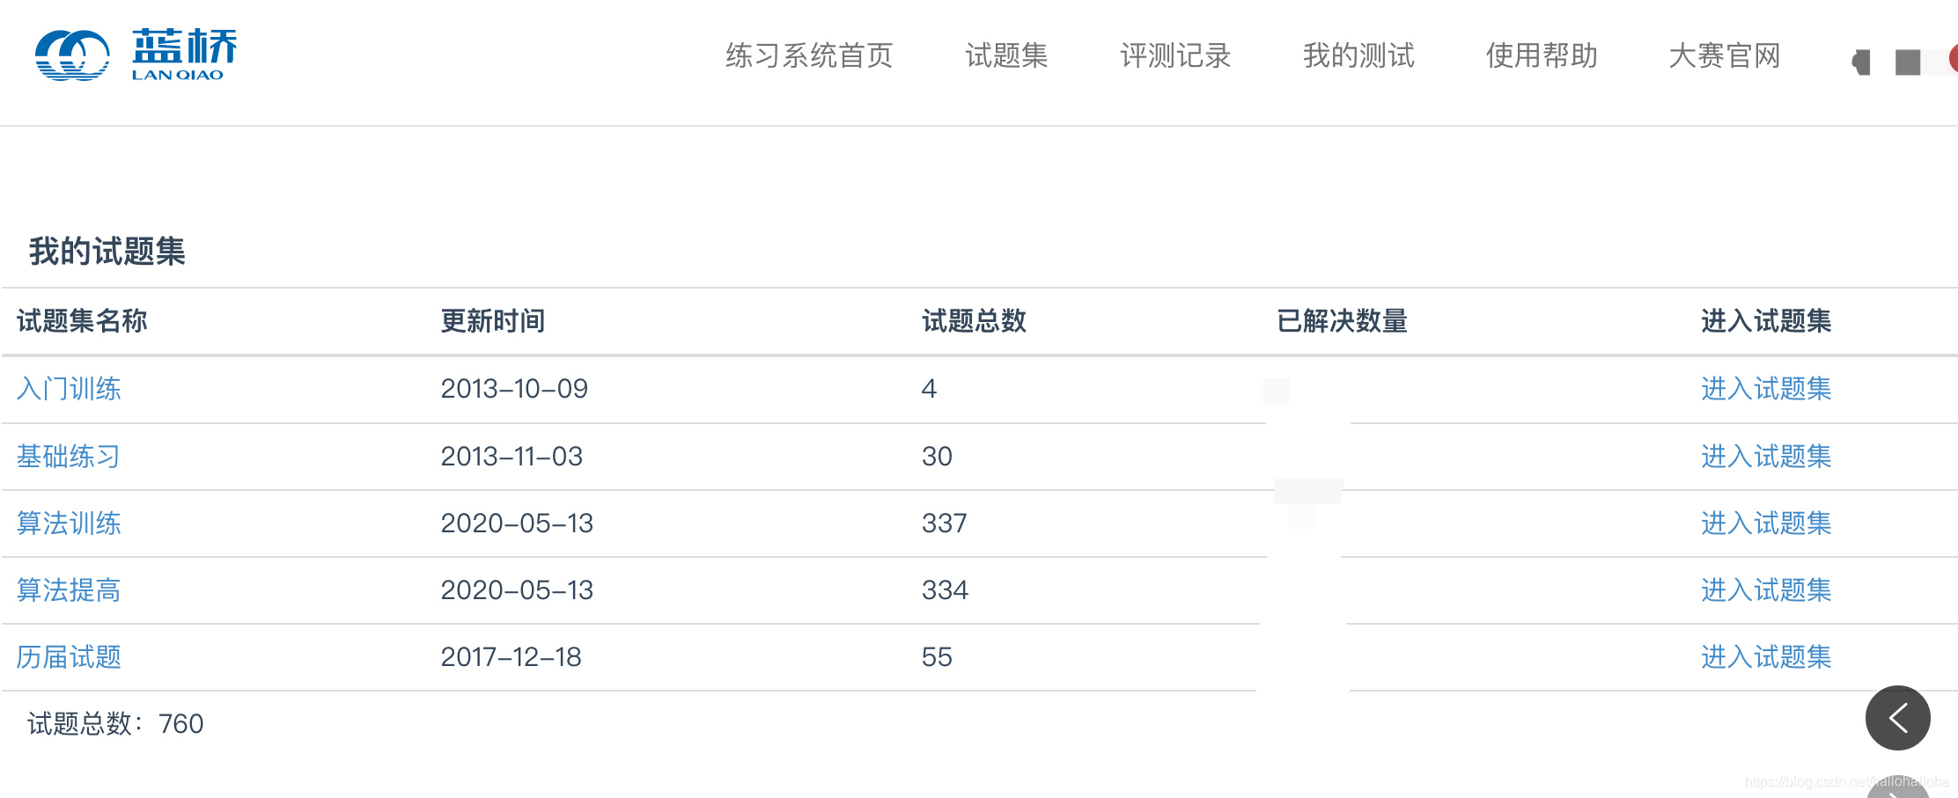Click the forward chevron at bottom right
This screenshot has width=1958, height=798.
(1898, 788)
